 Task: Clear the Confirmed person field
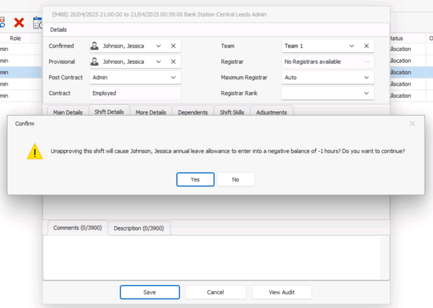pyautogui.click(x=173, y=46)
